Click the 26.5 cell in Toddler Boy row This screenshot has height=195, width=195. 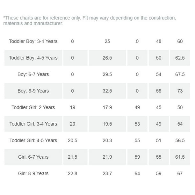(107, 58)
